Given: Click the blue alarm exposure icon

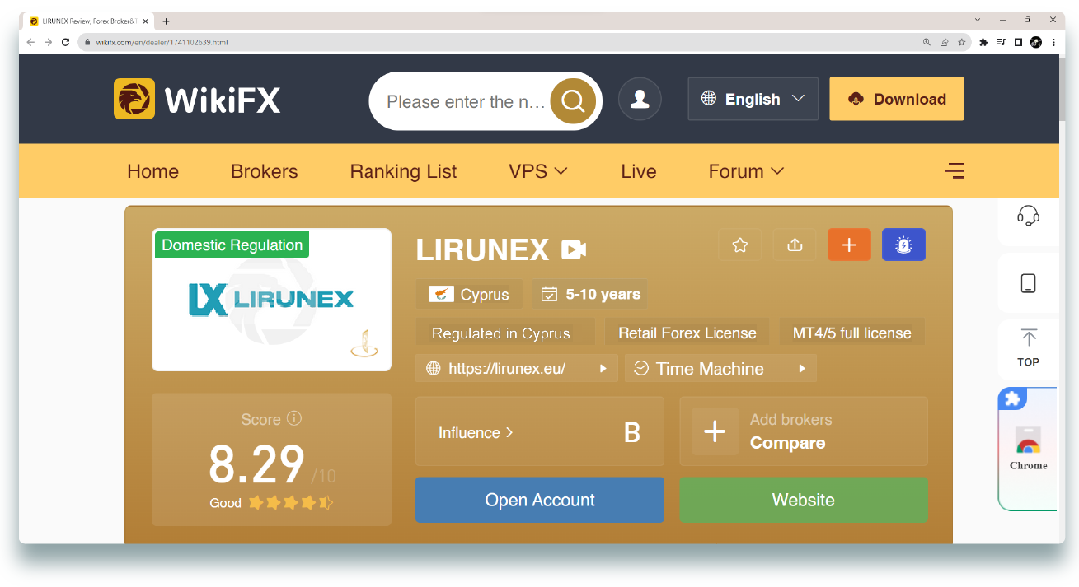Looking at the screenshot, I should pyautogui.click(x=903, y=245).
